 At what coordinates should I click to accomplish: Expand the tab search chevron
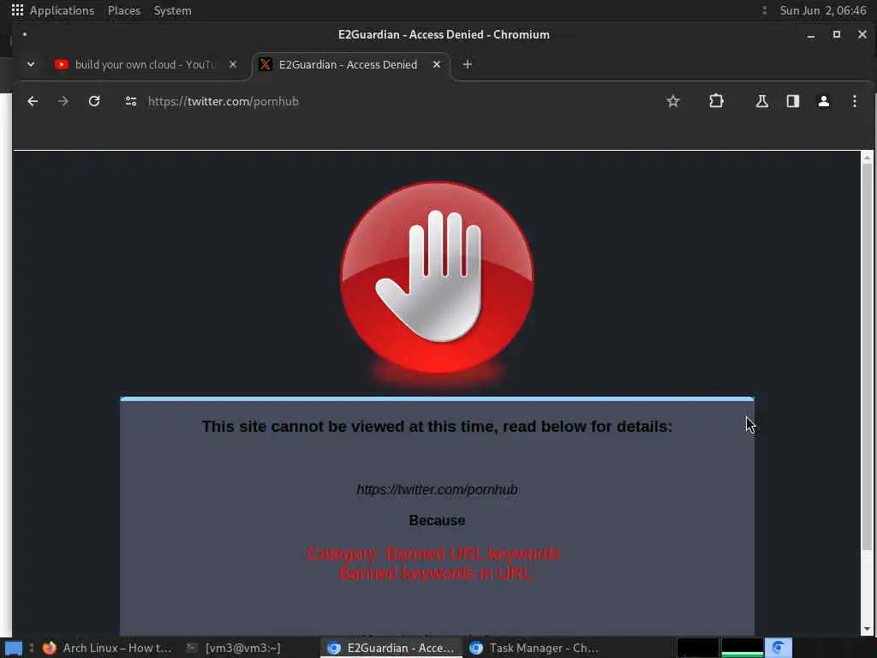click(x=31, y=64)
